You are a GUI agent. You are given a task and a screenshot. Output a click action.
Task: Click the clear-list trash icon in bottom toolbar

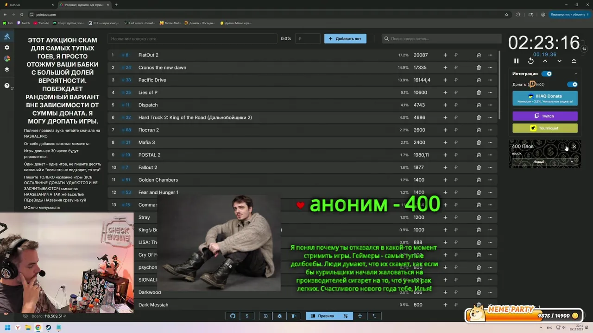click(x=294, y=316)
